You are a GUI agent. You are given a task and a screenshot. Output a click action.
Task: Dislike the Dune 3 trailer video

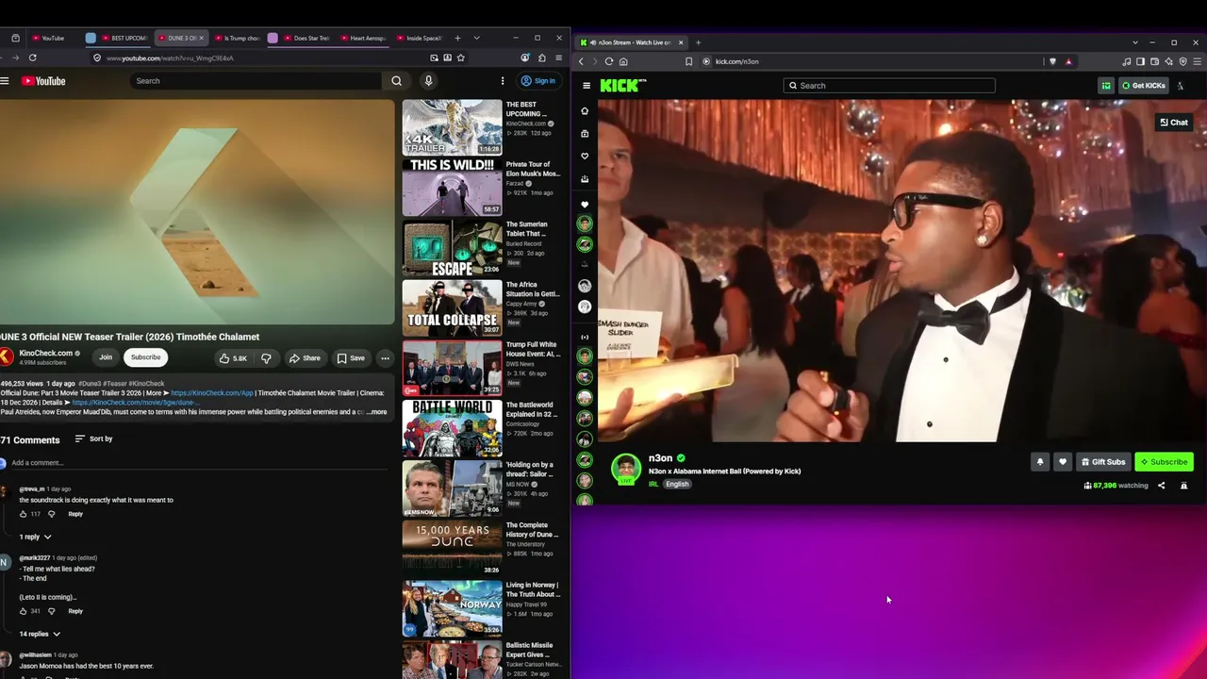(266, 358)
